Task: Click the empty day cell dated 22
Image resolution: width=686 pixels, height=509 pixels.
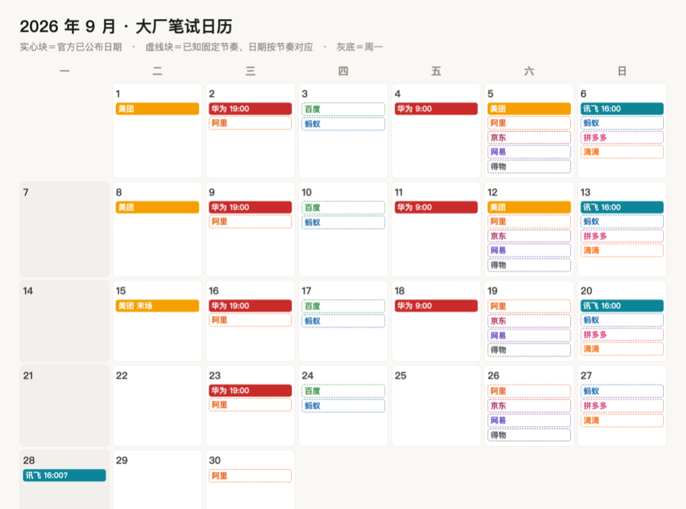Action: (x=157, y=406)
